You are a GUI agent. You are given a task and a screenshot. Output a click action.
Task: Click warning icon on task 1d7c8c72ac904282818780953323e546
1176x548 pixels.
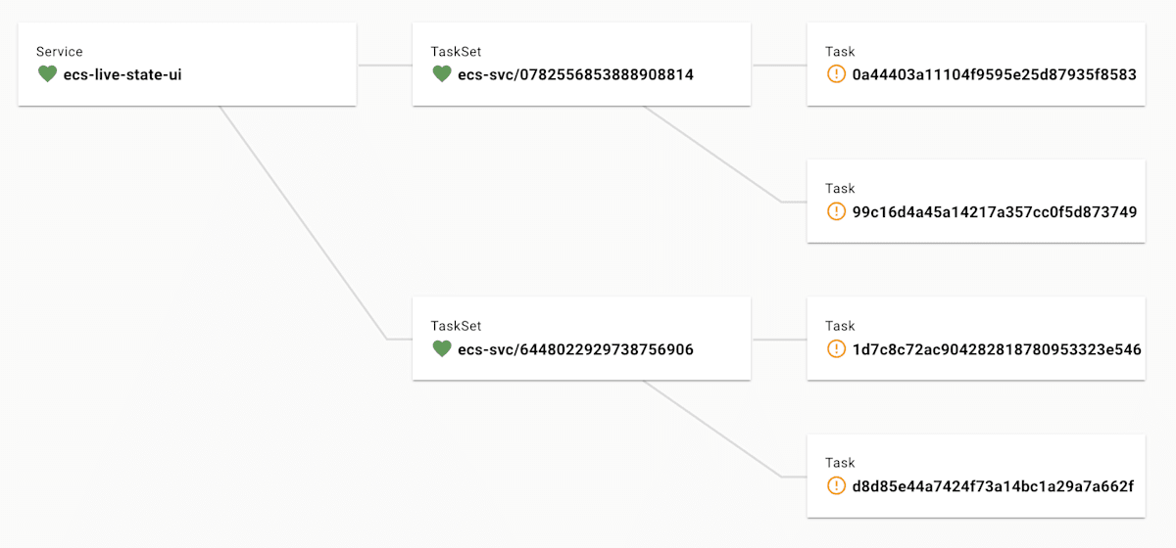[x=836, y=348]
